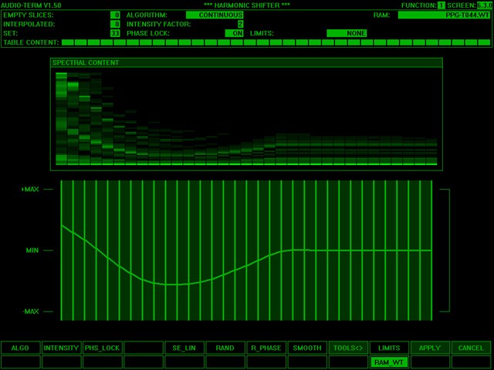Choose the SE_LIN function button
This screenshot has height=370, width=494.
pos(184,348)
